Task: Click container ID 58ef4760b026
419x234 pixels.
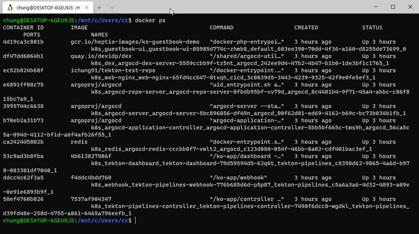Action: [x=23, y=199]
